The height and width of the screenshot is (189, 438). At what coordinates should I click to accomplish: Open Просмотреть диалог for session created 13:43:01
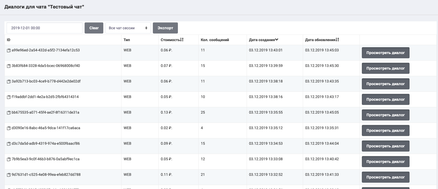tap(385, 53)
